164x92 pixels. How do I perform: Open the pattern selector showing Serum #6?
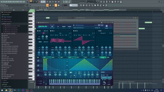tap(74, 5)
